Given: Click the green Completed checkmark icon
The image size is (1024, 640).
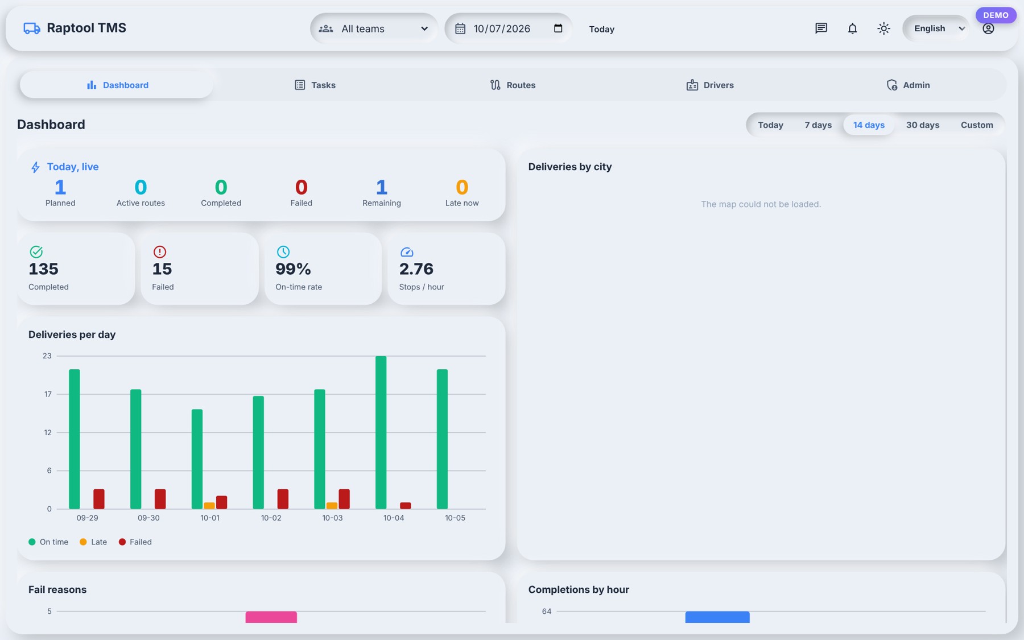Looking at the screenshot, I should tap(36, 251).
